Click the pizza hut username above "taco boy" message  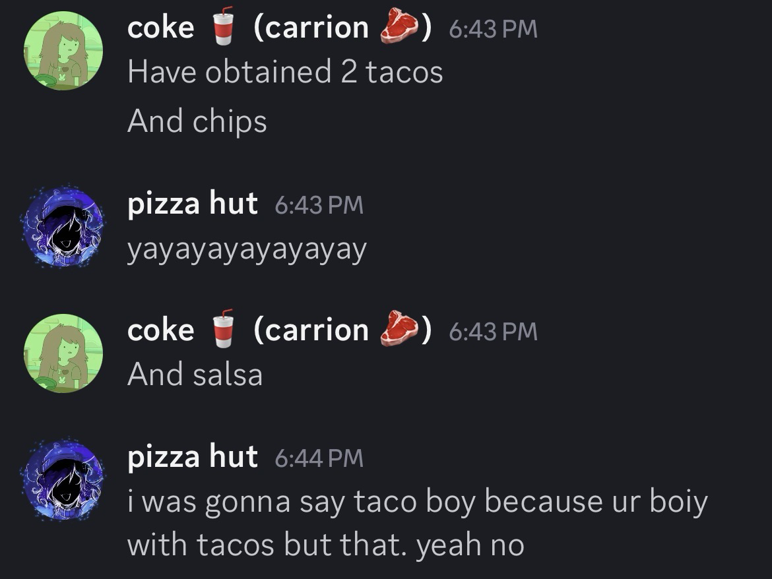pyautogui.click(x=192, y=456)
